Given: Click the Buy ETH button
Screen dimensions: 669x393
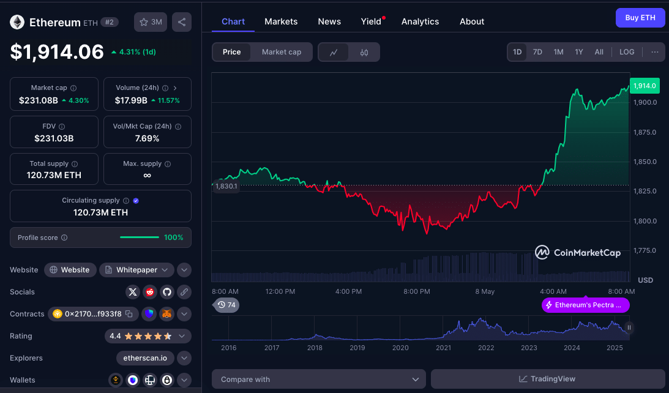Looking at the screenshot, I should [640, 18].
